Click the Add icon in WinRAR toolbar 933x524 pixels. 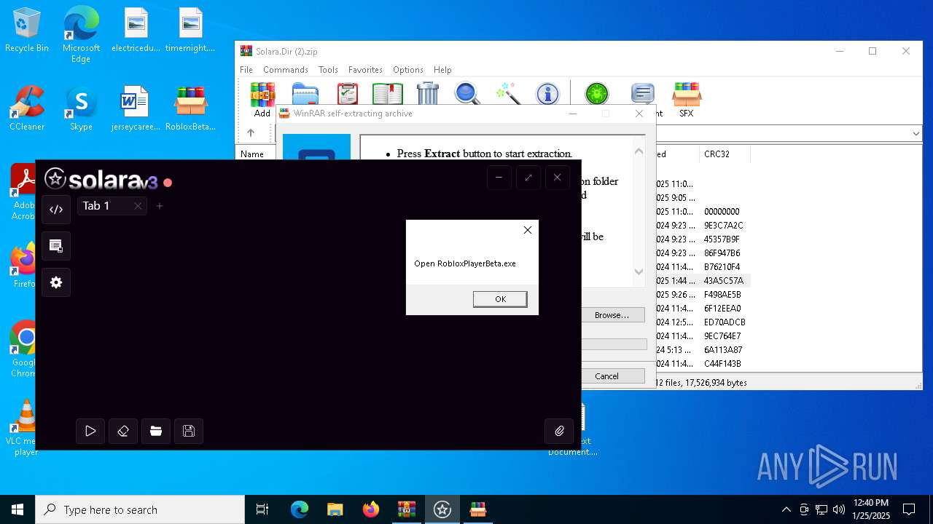pos(262,95)
